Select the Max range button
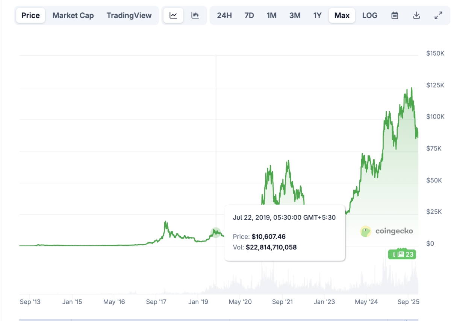This screenshot has height=321, width=451. point(342,15)
